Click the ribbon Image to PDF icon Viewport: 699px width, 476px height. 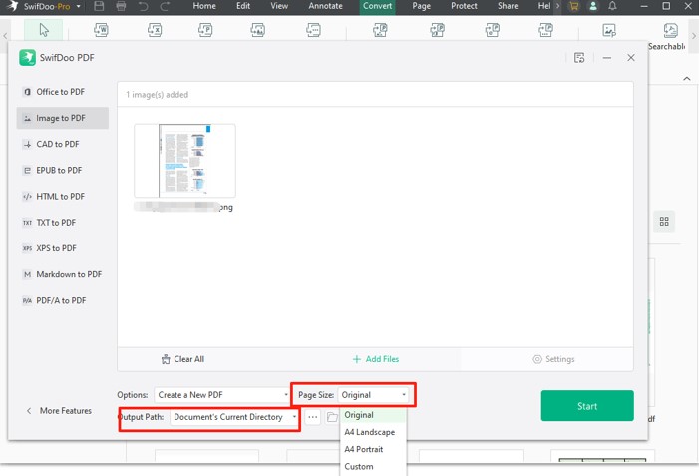380,30
